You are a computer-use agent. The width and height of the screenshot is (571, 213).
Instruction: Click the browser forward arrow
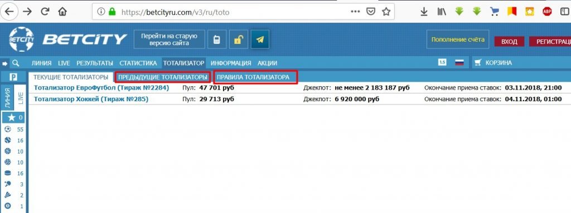coord(27,12)
